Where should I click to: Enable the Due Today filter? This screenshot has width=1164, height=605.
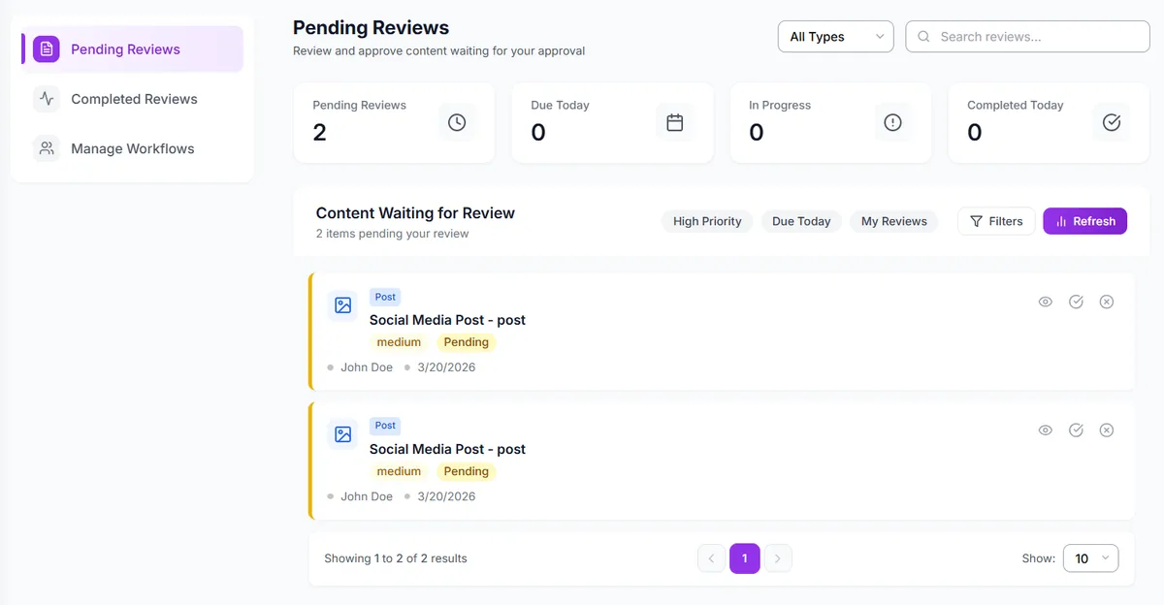point(800,221)
